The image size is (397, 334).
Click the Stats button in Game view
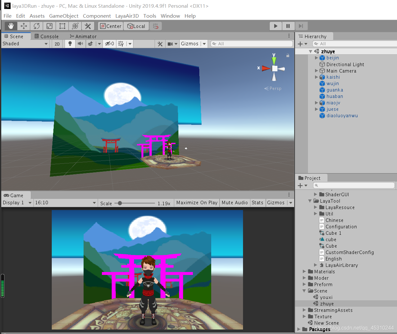click(x=257, y=203)
